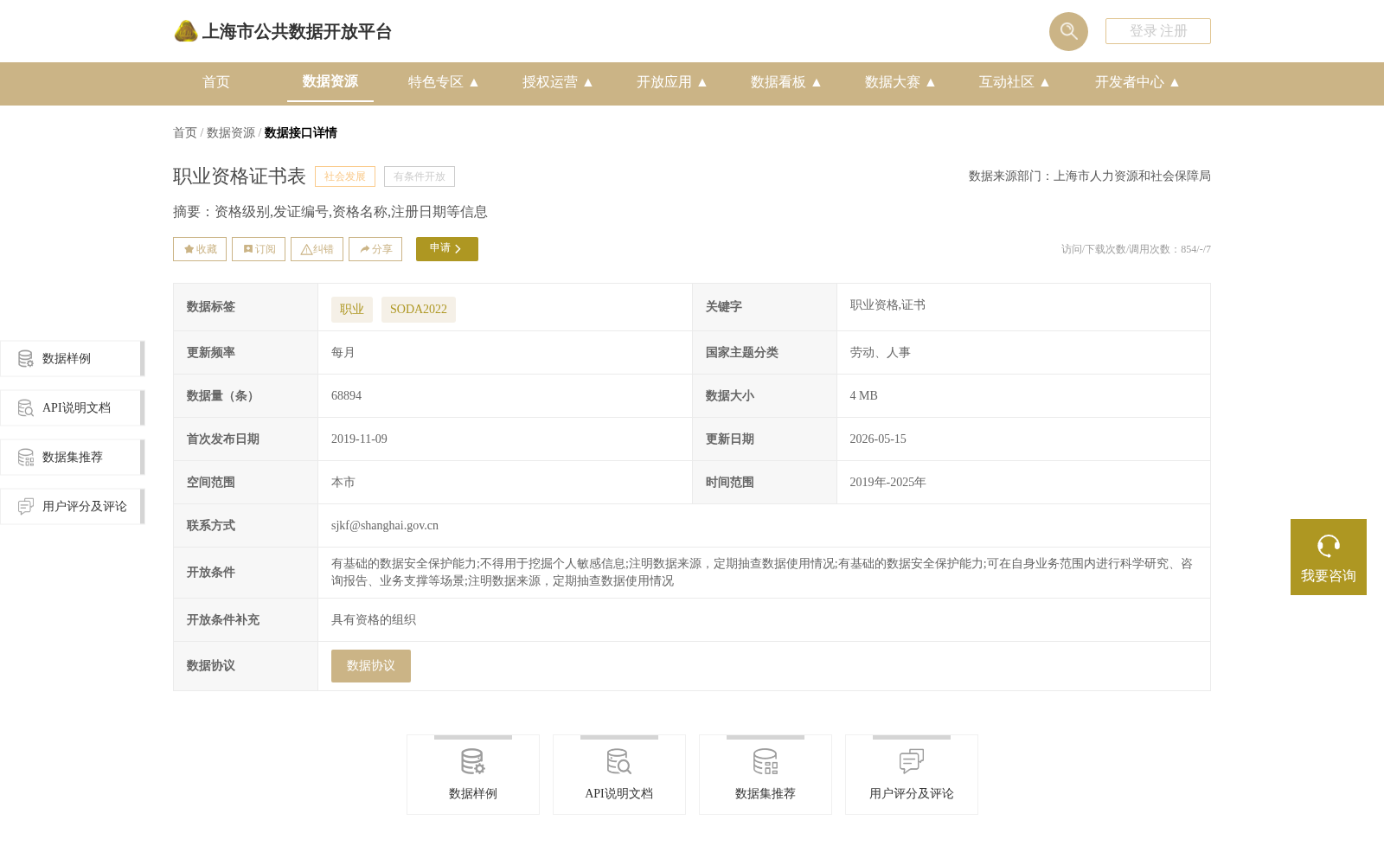Click the 本市 spatial range value

pos(343,483)
